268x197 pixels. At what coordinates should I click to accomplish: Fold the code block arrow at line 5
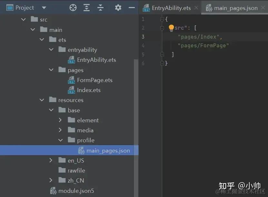pyautogui.click(x=161, y=54)
